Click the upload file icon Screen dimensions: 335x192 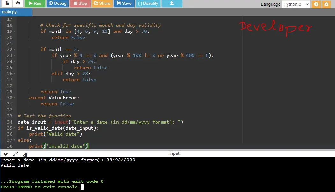coord(18,4)
